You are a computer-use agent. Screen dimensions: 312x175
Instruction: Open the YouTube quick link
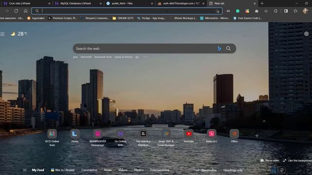point(189,136)
